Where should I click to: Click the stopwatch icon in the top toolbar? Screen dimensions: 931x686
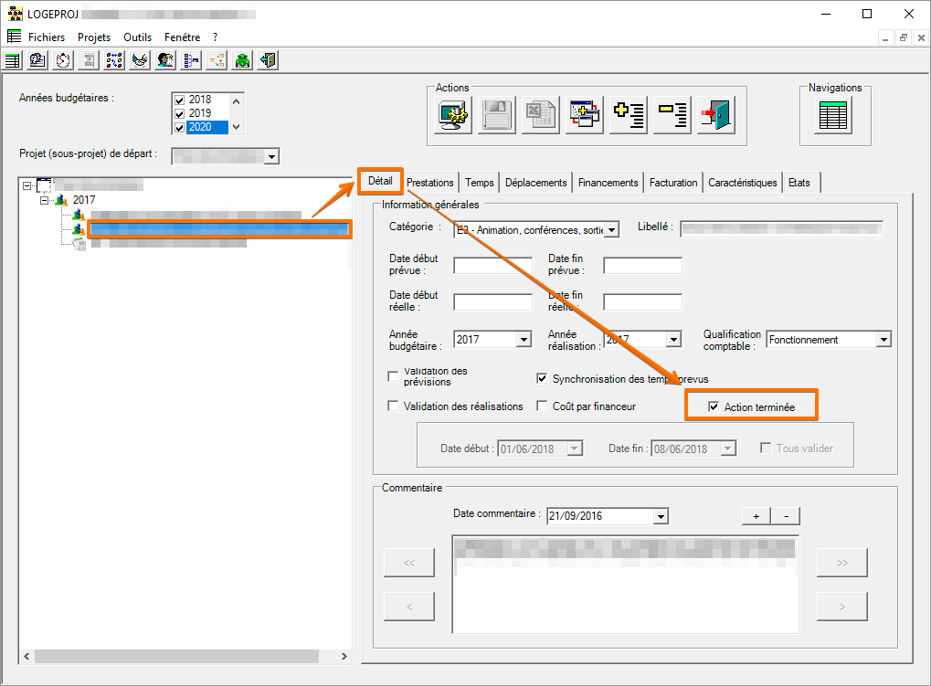point(63,61)
